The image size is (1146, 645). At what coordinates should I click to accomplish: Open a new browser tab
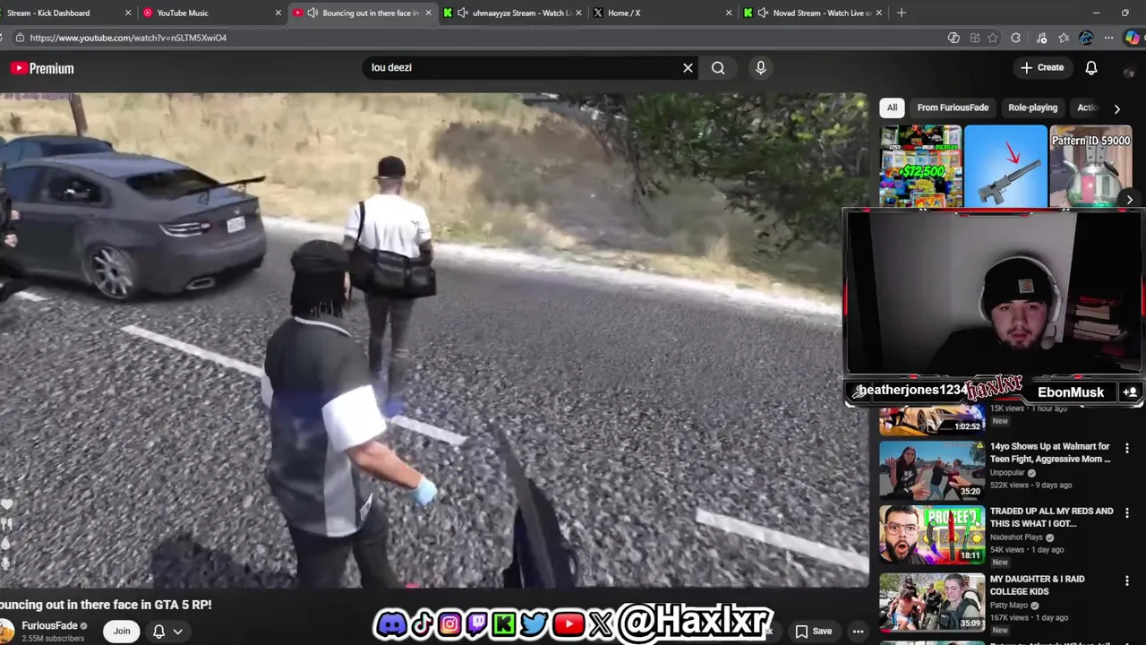coord(902,13)
